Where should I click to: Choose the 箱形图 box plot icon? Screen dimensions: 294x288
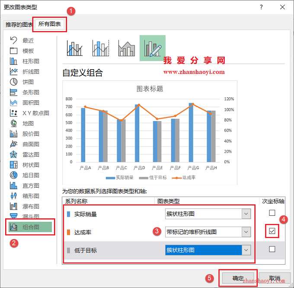pos(13,196)
